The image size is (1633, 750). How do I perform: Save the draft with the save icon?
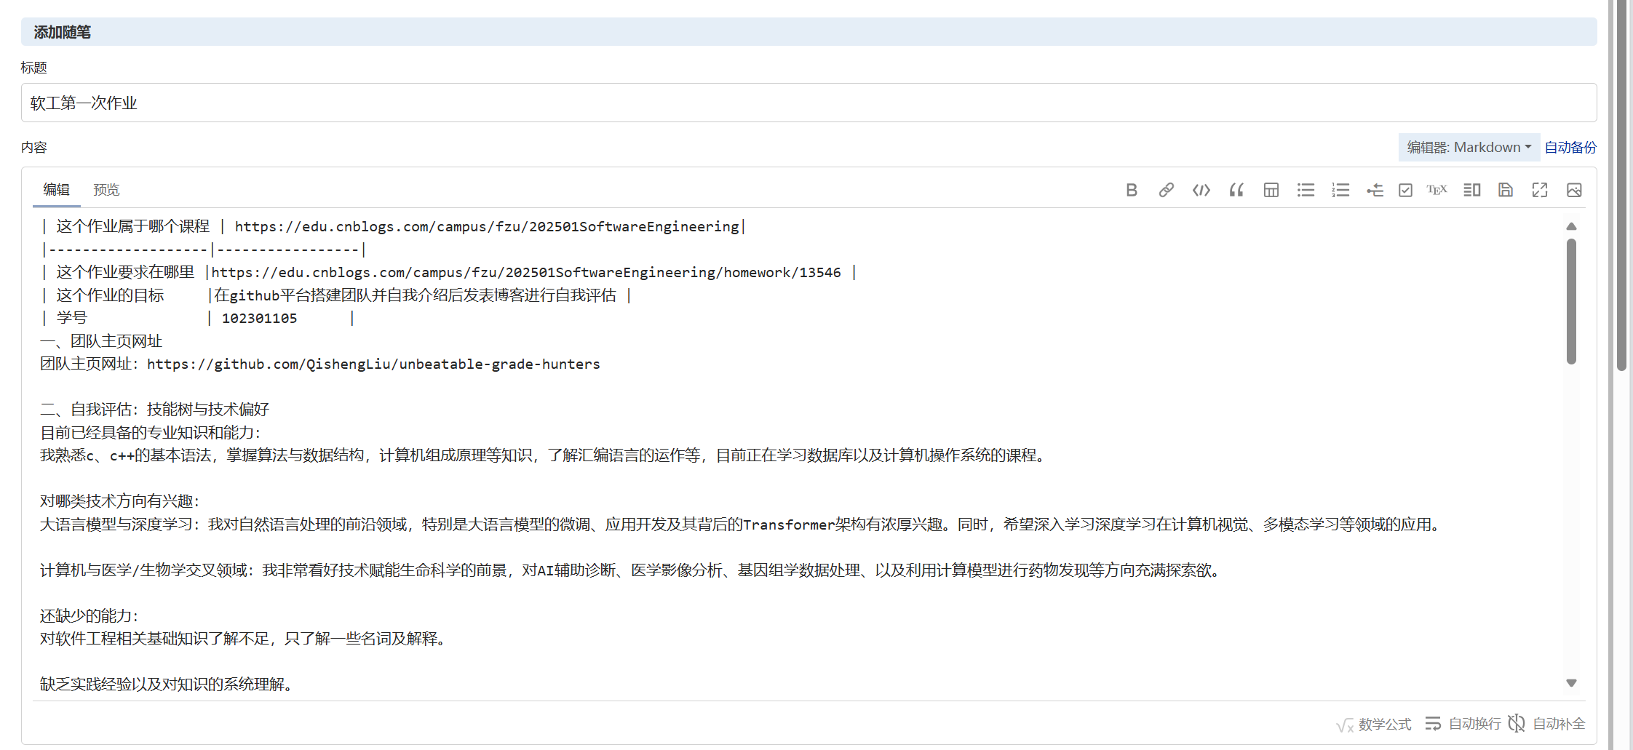coord(1506,190)
